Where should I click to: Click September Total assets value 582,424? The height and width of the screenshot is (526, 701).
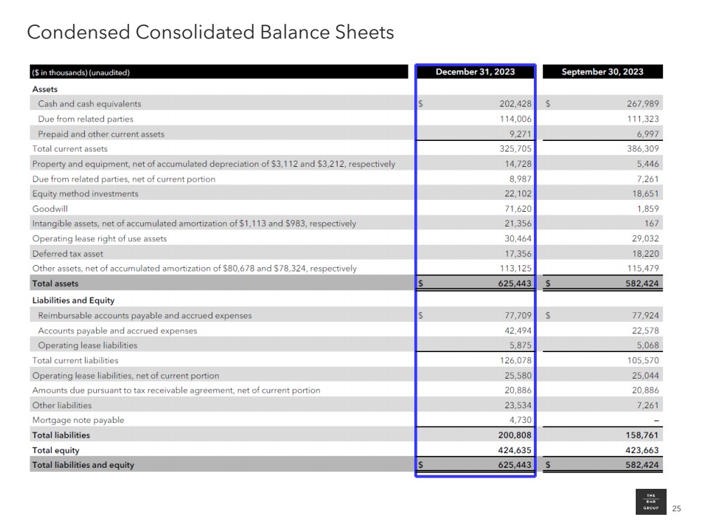(640, 284)
